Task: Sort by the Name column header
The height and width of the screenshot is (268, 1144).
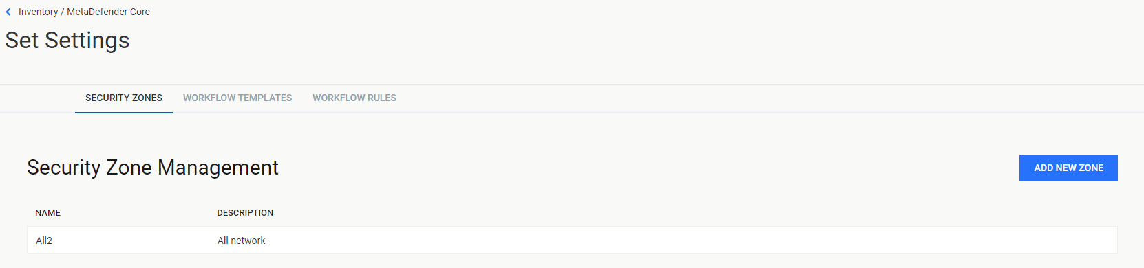Action: click(x=48, y=213)
